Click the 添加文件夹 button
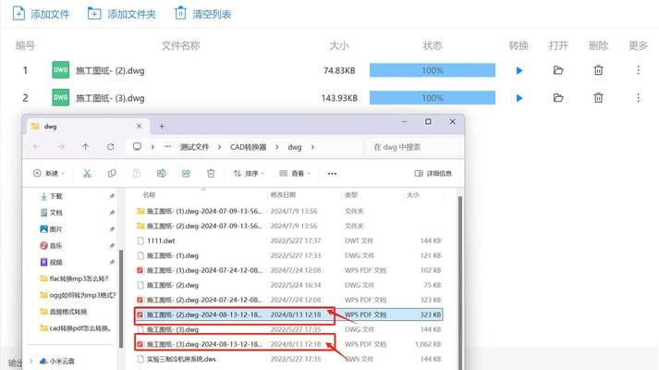659x370 pixels. click(x=121, y=14)
